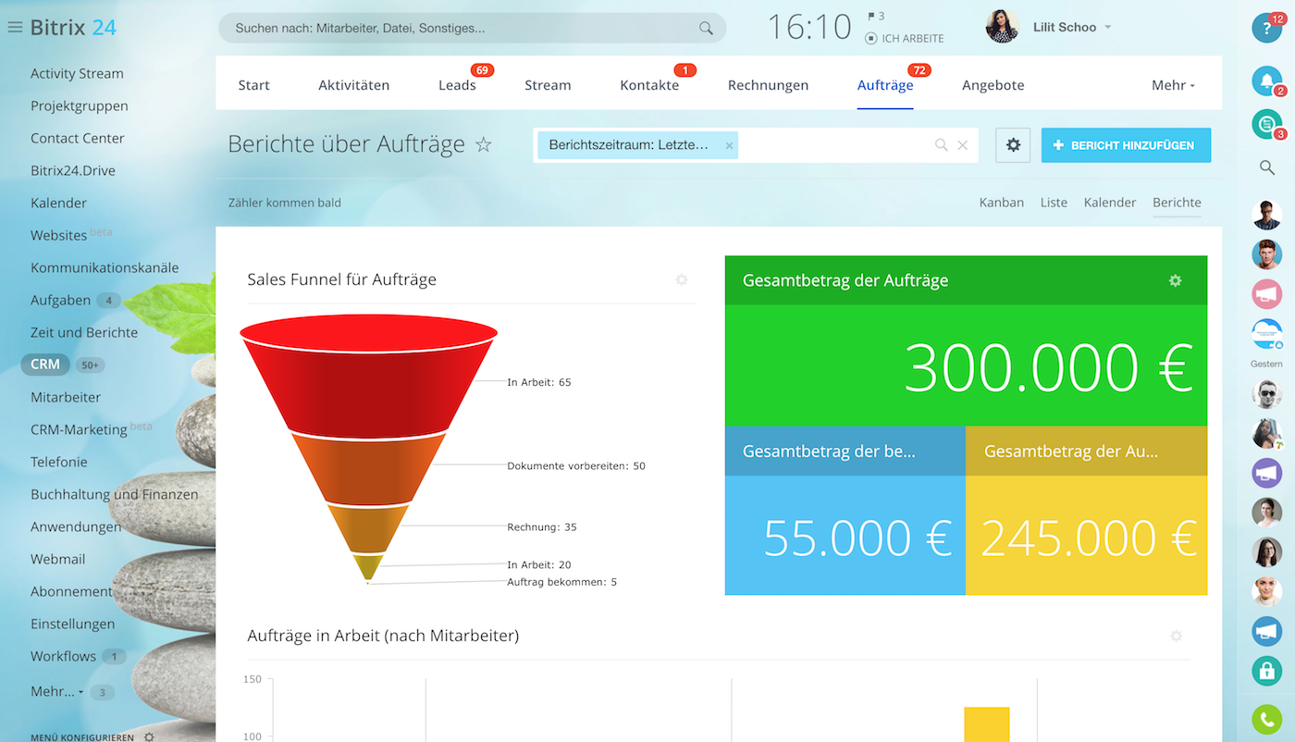
Task: Open the Mehr dropdown in CRM tabs
Action: click(x=1173, y=85)
